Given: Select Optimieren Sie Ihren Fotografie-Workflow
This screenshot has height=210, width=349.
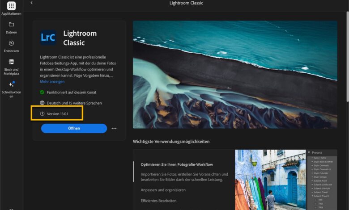Looking at the screenshot, I should (177, 164).
